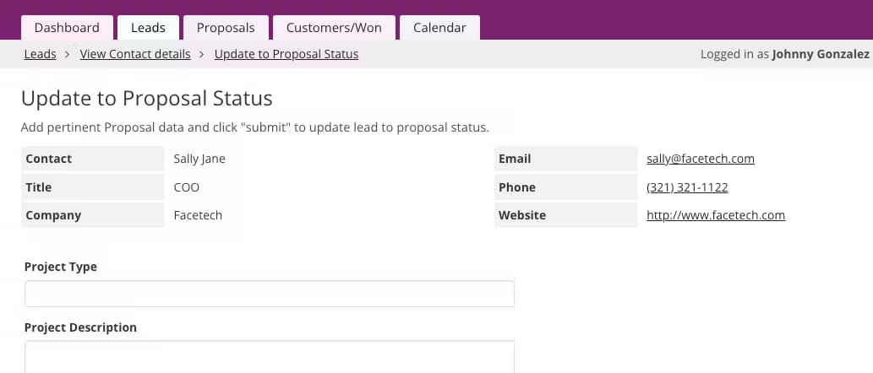Visit the http://www.facetech.com website link

pyautogui.click(x=716, y=215)
